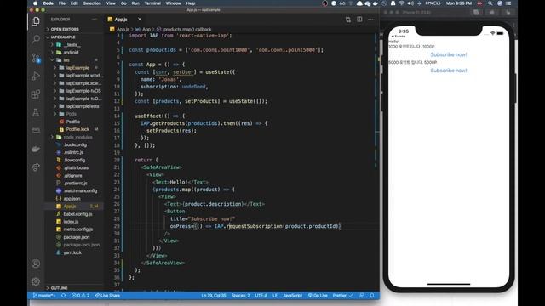The width and height of the screenshot is (545, 306).
Task: Open notifications bell in status bar
Action: click(x=372, y=296)
